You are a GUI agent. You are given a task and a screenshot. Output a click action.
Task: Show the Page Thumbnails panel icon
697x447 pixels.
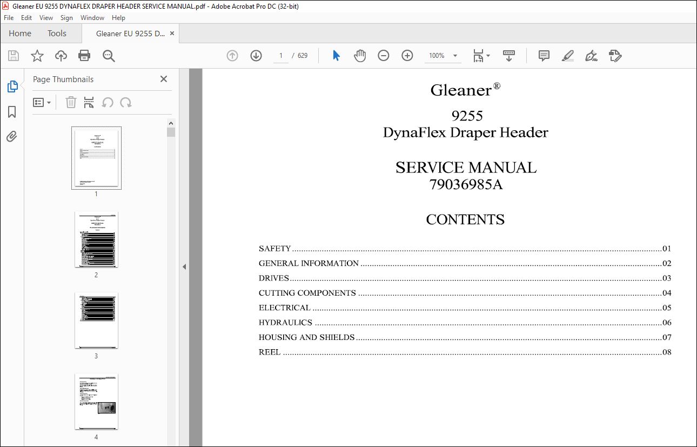[x=12, y=86]
